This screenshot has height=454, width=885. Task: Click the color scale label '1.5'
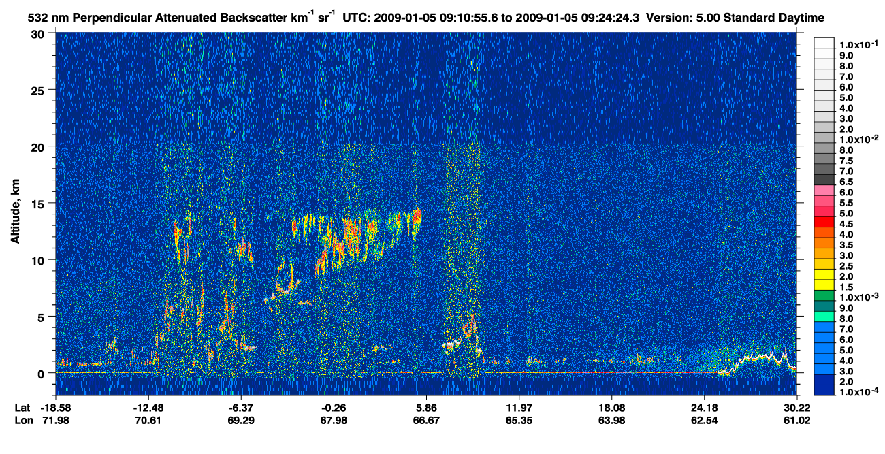pyautogui.click(x=846, y=287)
